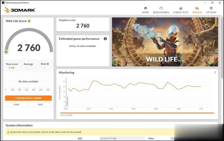Open the OPTIONS tab
Screen dimensions: 224x141
(x=211, y=10)
